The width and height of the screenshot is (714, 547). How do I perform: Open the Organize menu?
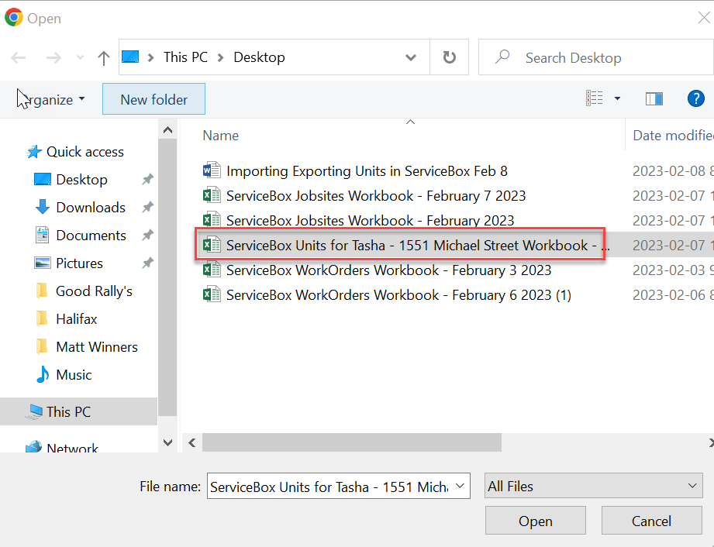pos(51,99)
